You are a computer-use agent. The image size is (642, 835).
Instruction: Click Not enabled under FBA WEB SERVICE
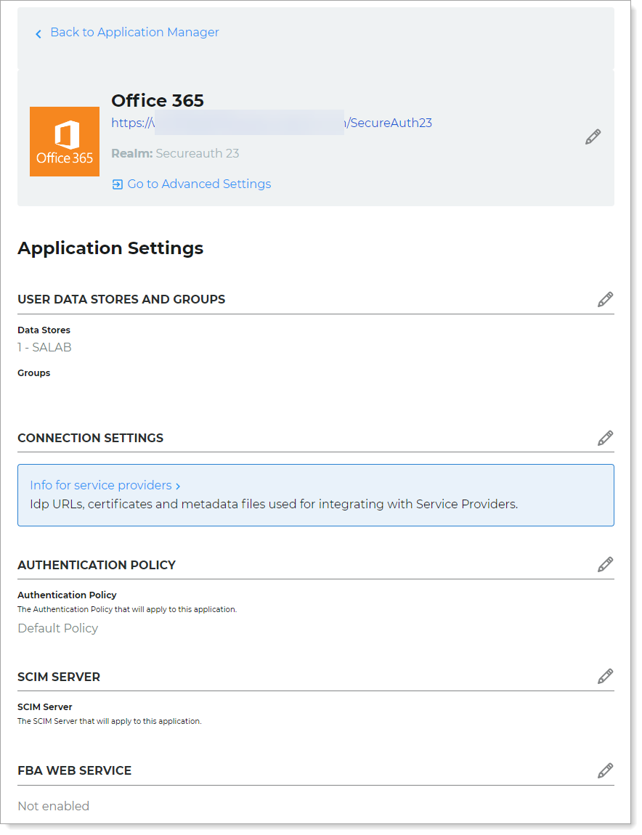(53, 806)
